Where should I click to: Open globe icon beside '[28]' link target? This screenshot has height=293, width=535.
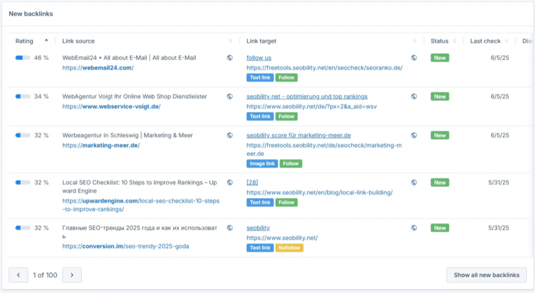coord(414,183)
